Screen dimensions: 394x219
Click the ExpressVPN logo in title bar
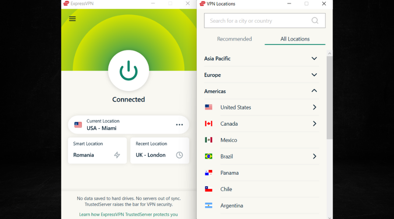(x=66, y=4)
